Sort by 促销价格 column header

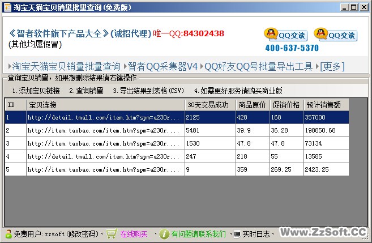287,105
